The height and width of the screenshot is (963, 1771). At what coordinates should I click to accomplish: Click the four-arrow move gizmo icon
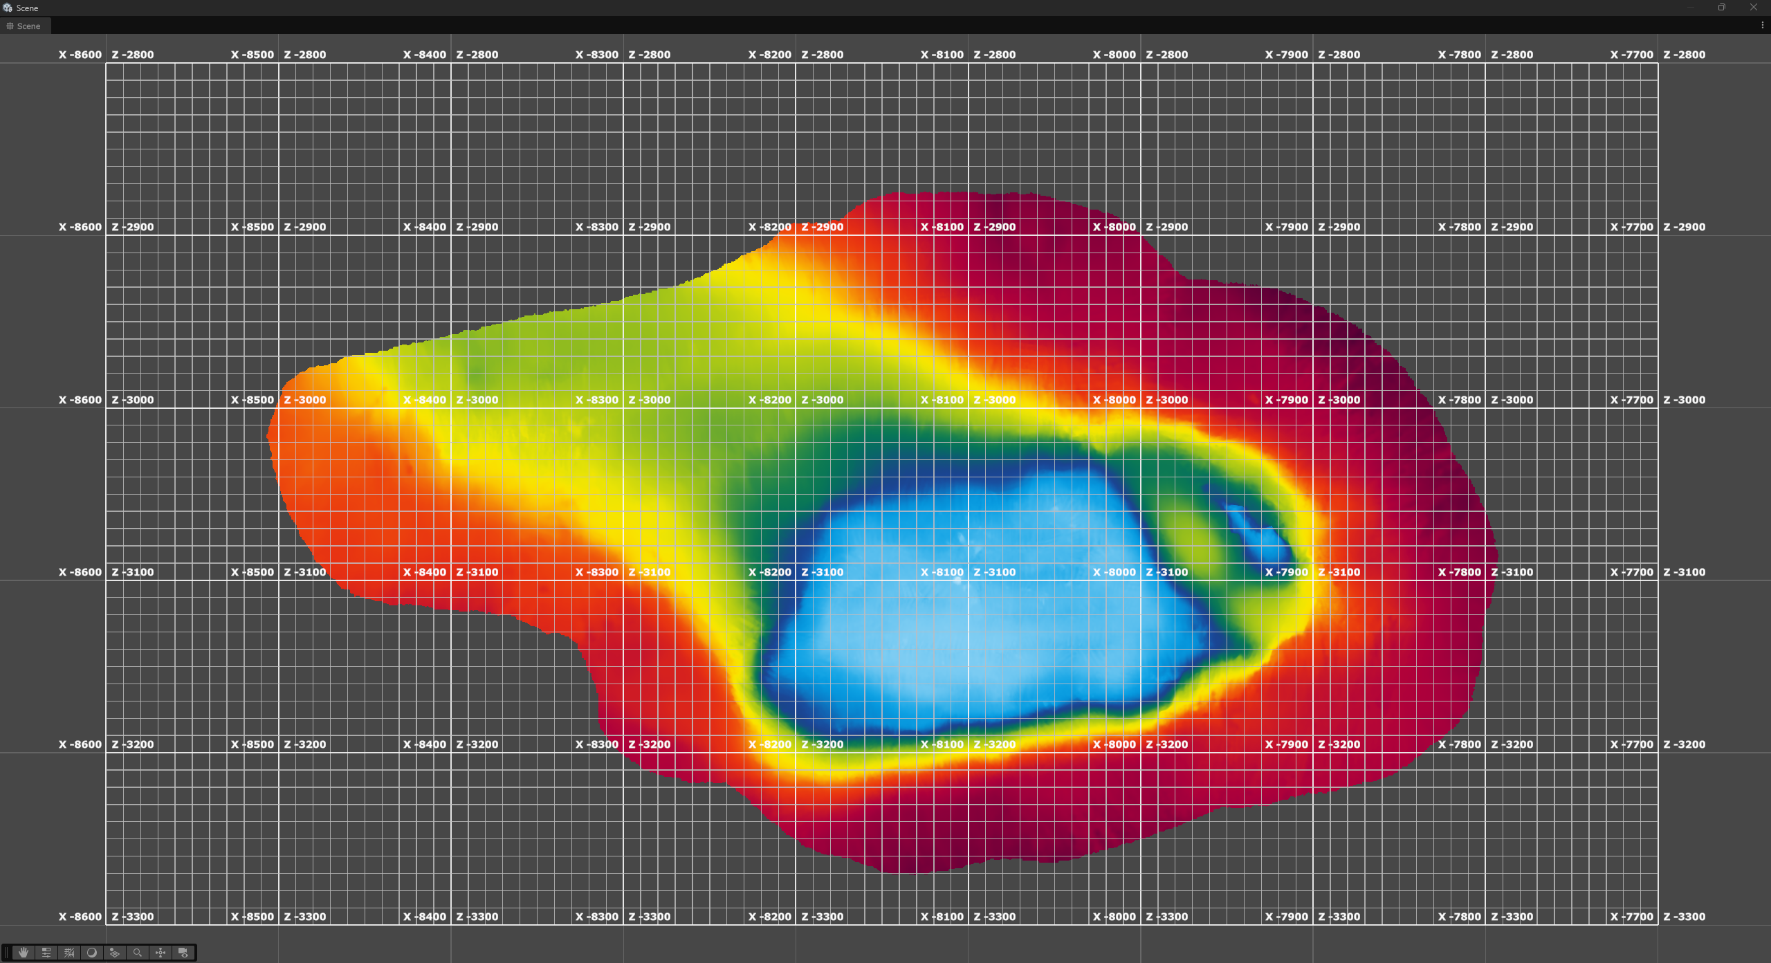[160, 953]
